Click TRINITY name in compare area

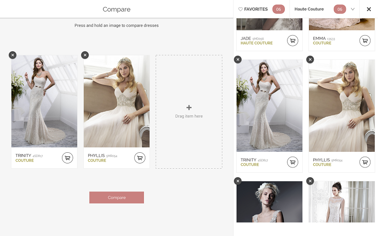[23, 155]
